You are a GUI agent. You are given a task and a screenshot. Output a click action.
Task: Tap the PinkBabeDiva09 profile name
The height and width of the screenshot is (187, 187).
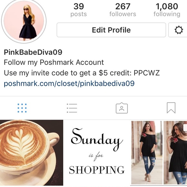[33, 52]
